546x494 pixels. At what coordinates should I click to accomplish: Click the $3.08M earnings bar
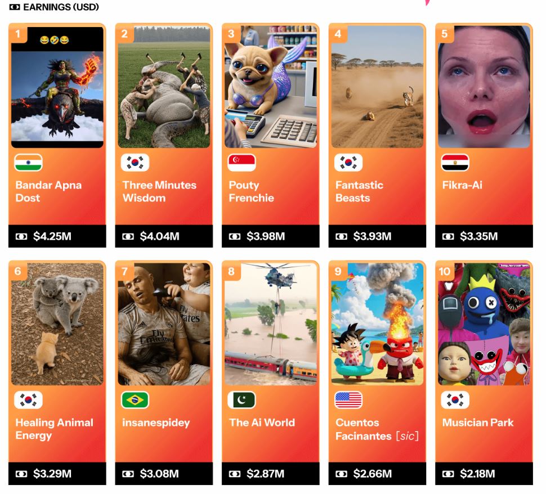point(164,474)
